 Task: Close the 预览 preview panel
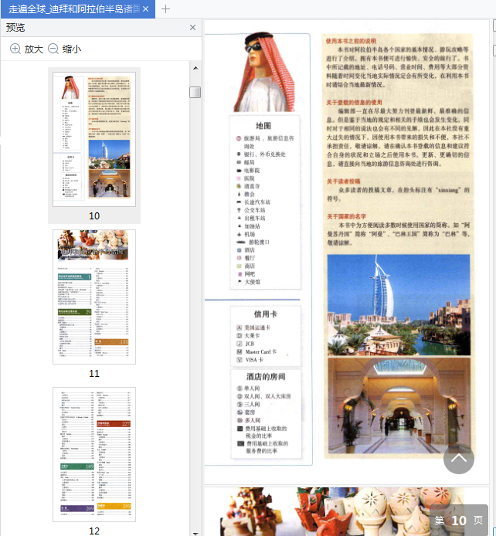192,27
